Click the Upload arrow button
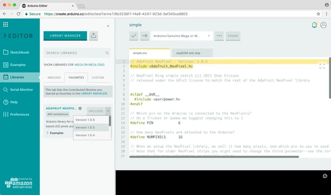The width and height of the screenshot is (331, 195). click(x=145, y=35)
